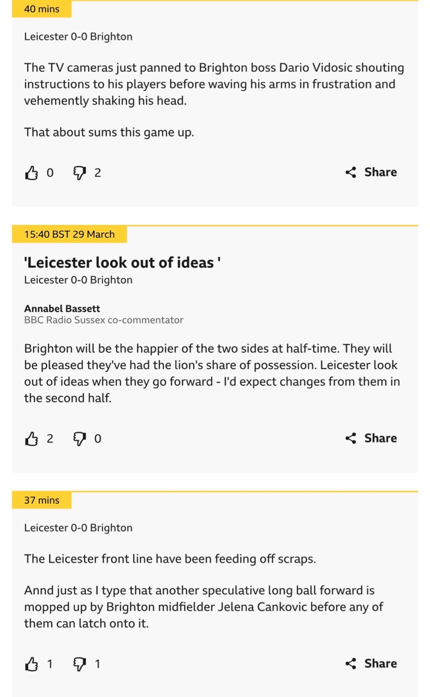Open the 'Leicester look out of ideas' headline
The image size is (430, 697).
click(123, 262)
